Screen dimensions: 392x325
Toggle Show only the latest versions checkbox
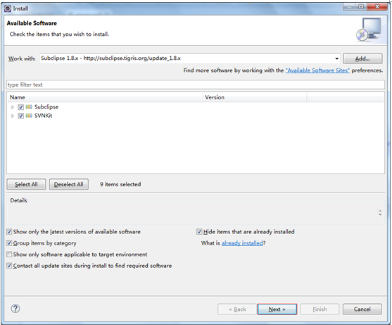9,232
